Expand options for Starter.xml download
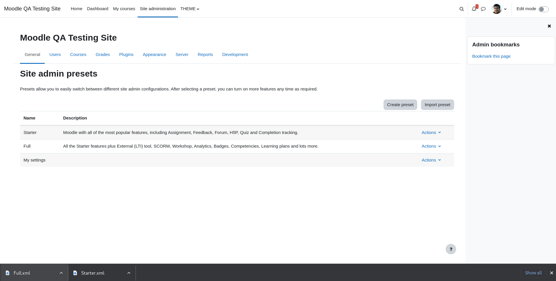The width and height of the screenshot is (556, 281). 129,273
